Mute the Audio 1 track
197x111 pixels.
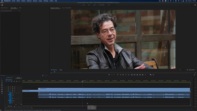[15, 93]
